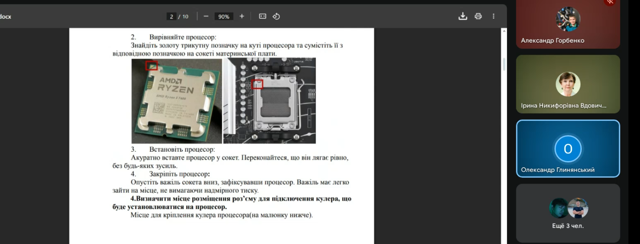Open the PDF viewer more options menu
Screen dimensions: 640x244
point(494,16)
